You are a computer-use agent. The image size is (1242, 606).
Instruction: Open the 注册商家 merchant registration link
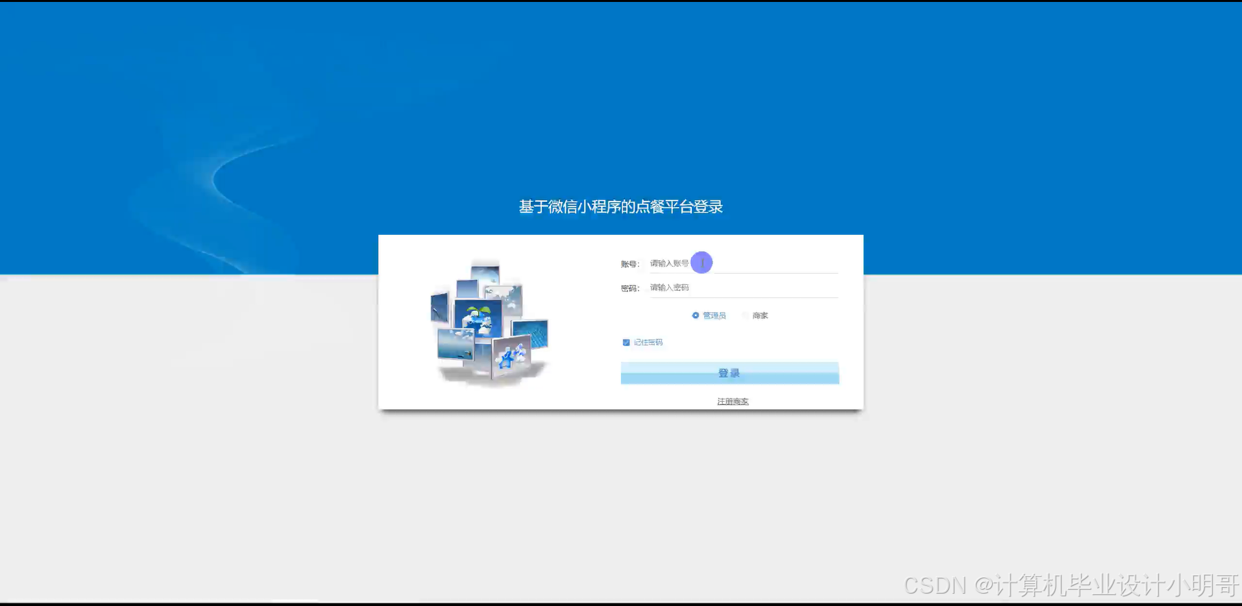732,401
